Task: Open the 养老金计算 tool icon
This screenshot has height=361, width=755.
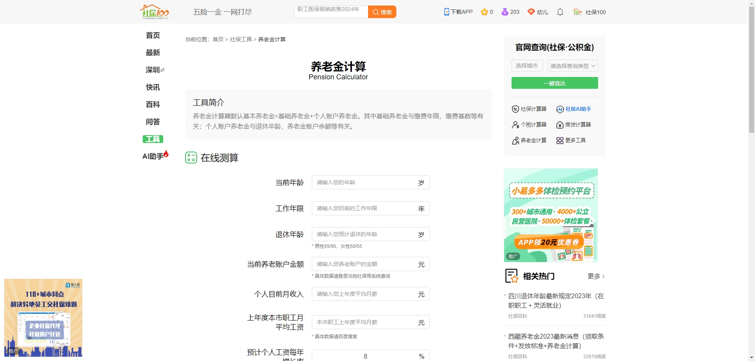Action: pyautogui.click(x=515, y=140)
